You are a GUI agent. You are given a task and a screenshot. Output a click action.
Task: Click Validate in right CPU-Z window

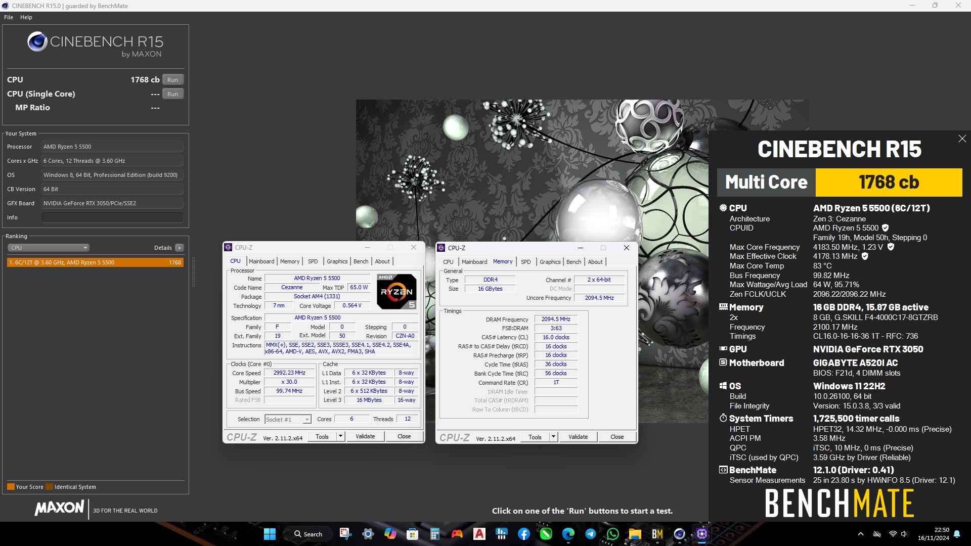click(x=578, y=437)
